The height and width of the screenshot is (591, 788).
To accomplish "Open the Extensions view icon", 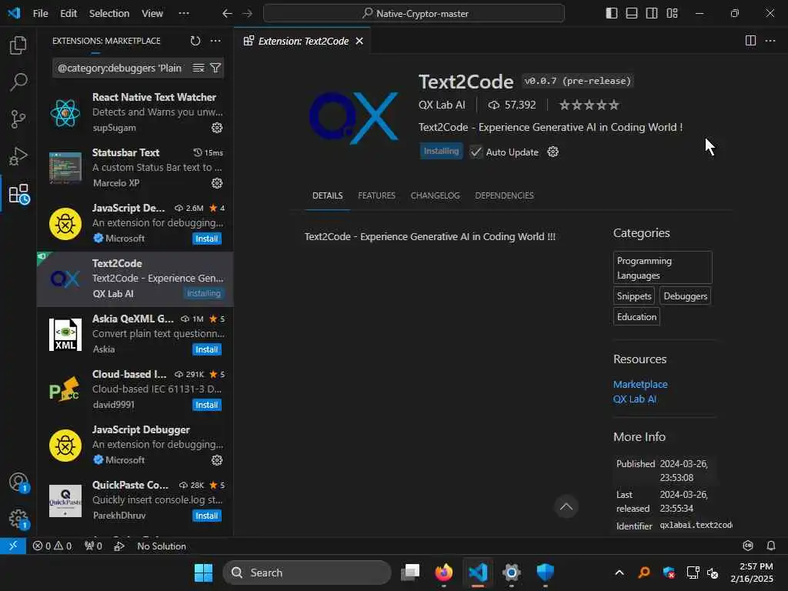I will [19, 193].
